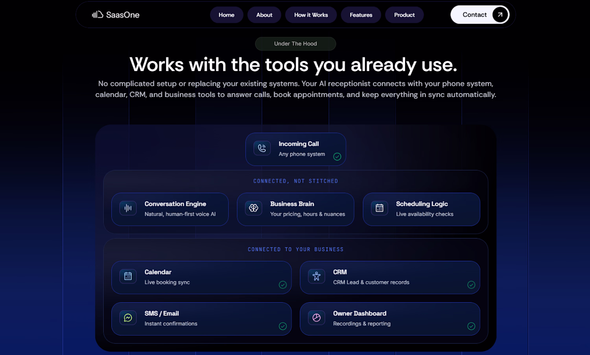Viewport: 590px width, 355px height.
Task: Select the Incoming Call title
Action: pyautogui.click(x=299, y=144)
